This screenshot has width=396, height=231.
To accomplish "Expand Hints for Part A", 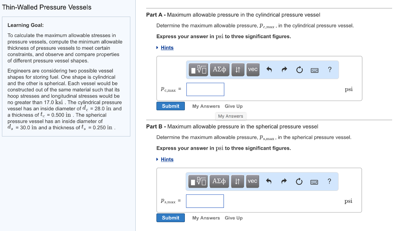I will click(167, 47).
